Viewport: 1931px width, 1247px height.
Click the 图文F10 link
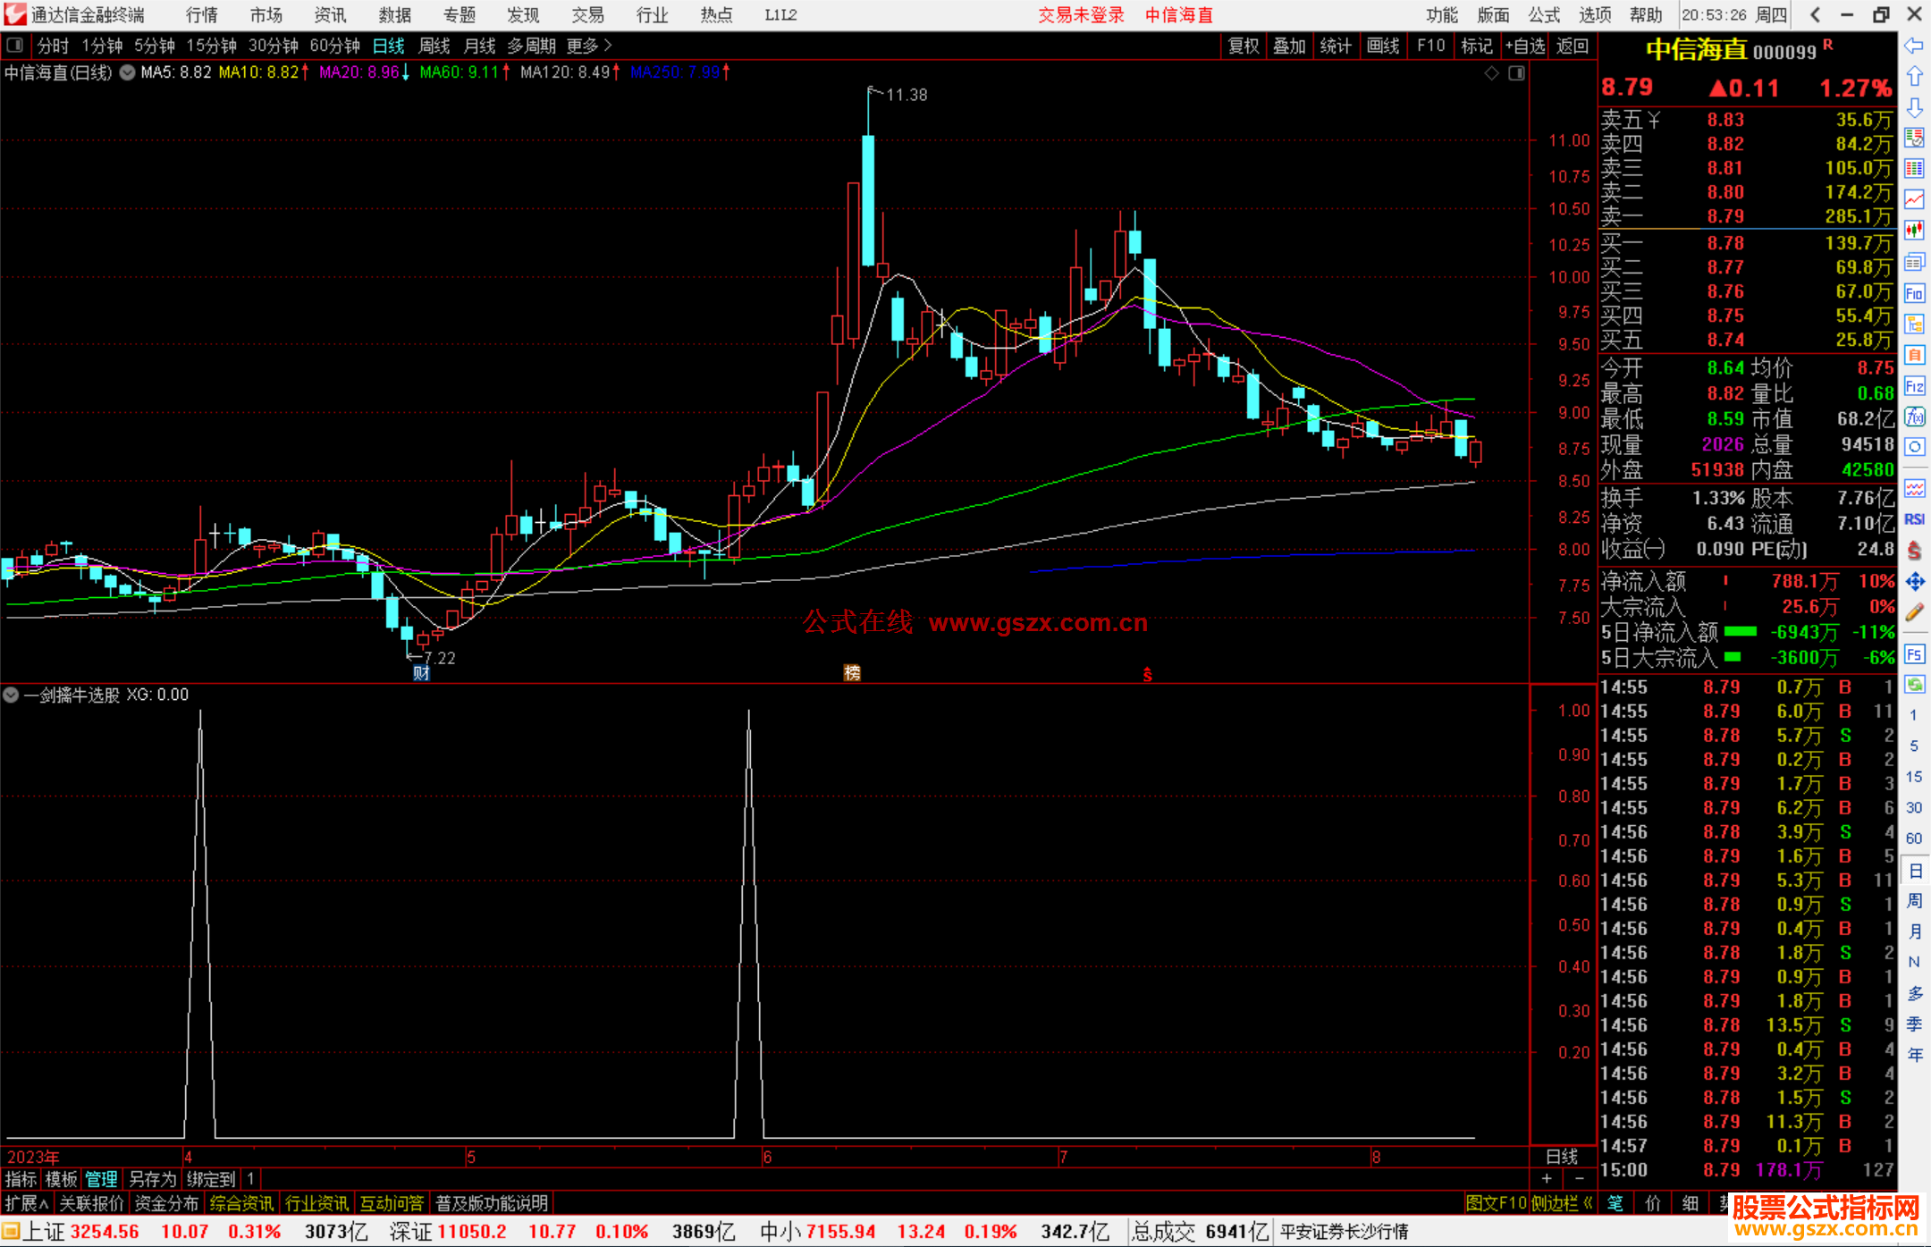(1496, 1203)
